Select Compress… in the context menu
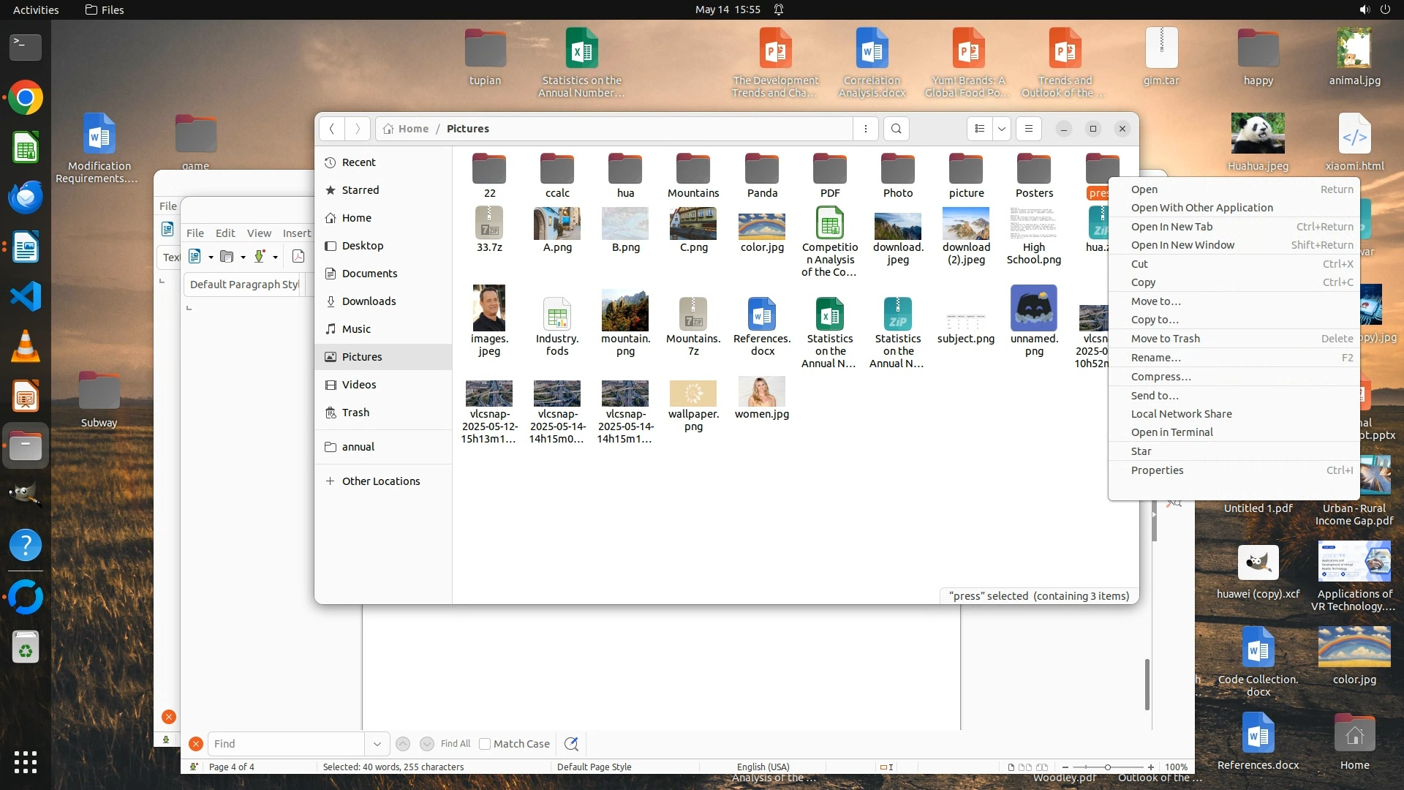1404x790 pixels. (x=1160, y=377)
